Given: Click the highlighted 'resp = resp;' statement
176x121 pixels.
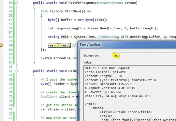Looking at the screenshot, I should point(59,45).
